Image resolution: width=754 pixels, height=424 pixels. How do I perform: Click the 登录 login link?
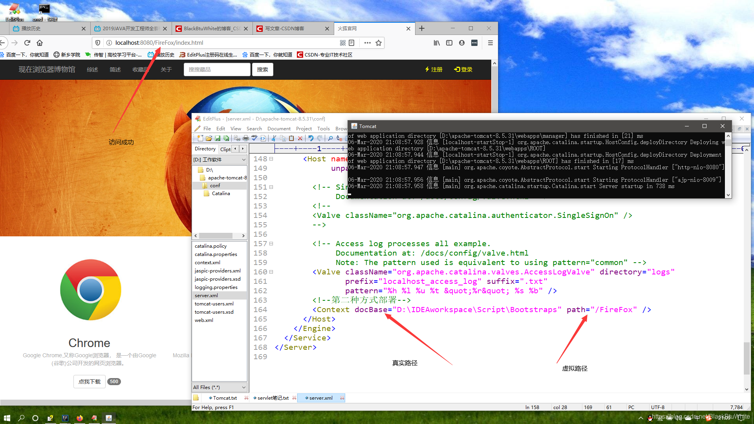[463, 69]
